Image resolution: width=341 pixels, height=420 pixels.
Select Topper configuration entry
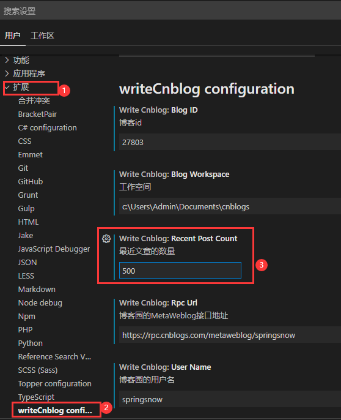(x=54, y=383)
